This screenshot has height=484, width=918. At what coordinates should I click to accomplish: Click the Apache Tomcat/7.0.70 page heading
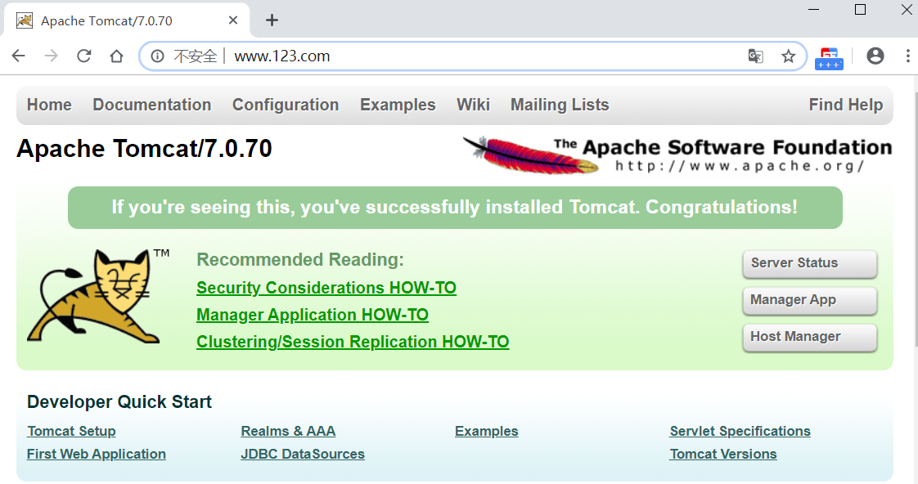(x=144, y=149)
